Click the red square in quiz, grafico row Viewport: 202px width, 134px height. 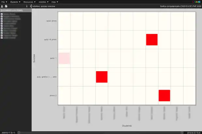(102, 77)
